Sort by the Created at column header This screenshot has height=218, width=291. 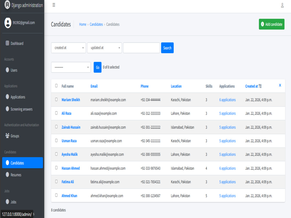click(251, 86)
